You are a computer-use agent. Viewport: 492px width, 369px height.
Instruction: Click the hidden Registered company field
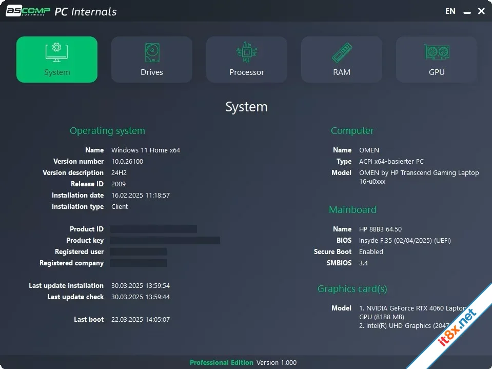tap(138, 263)
